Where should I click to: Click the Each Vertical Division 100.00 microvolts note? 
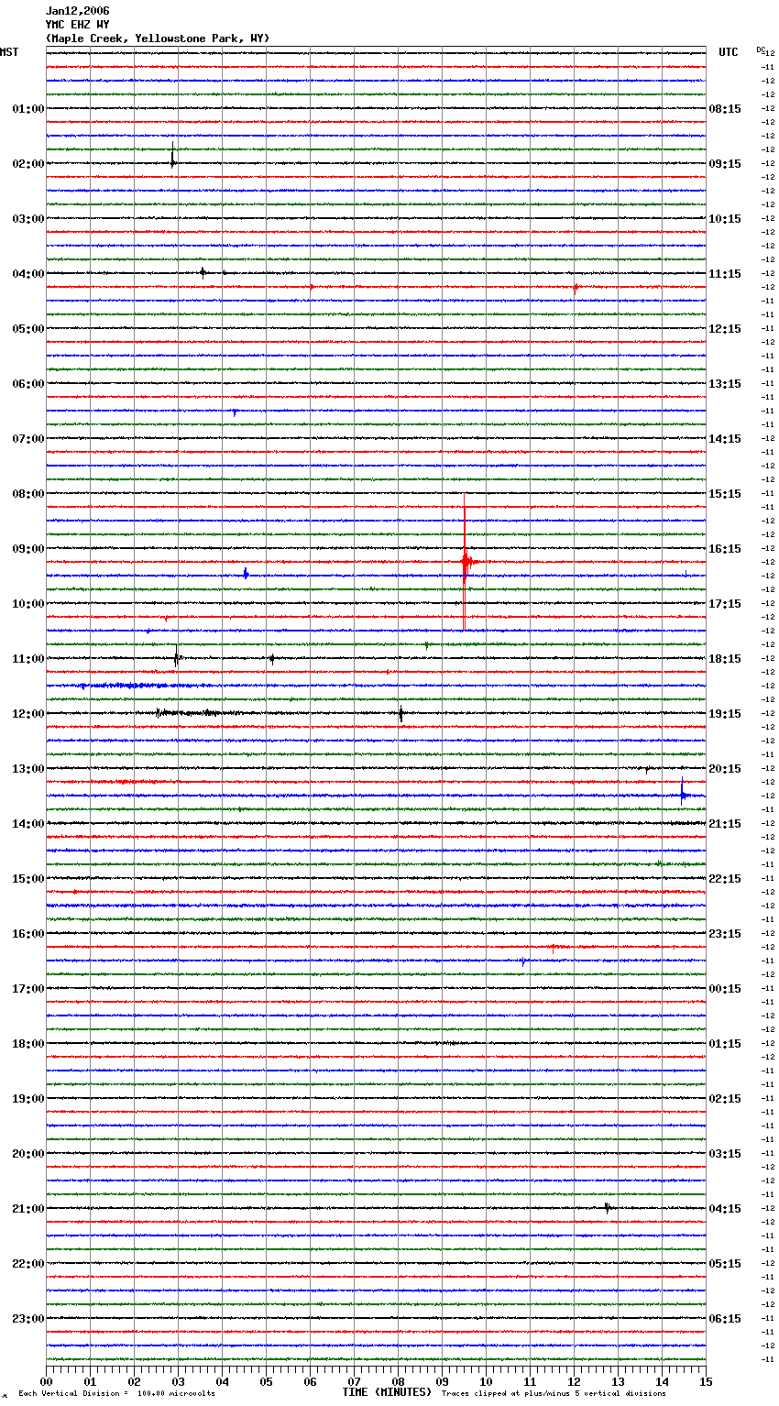(116, 1394)
